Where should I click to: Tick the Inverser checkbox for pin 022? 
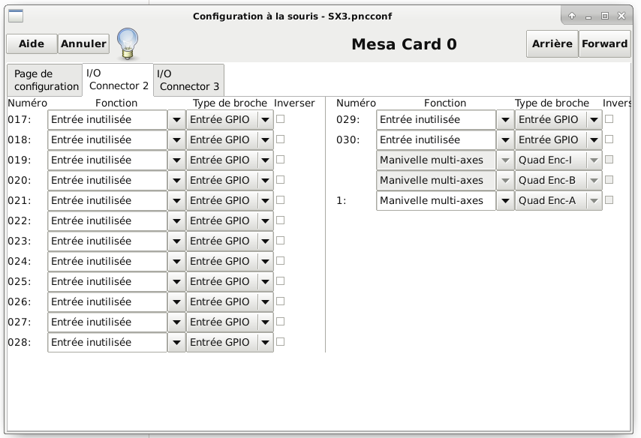point(281,220)
